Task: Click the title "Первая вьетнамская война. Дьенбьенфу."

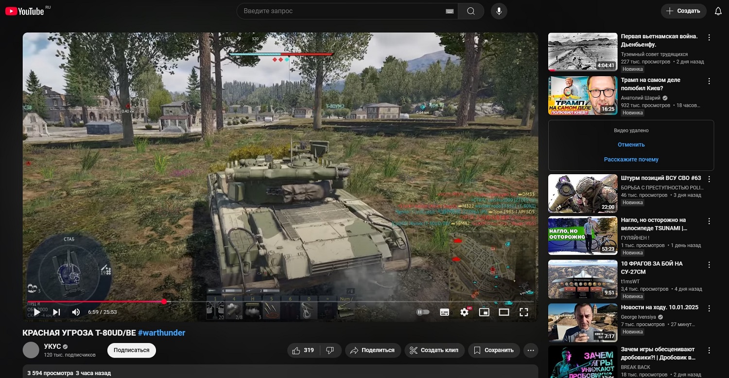Action: coord(659,40)
